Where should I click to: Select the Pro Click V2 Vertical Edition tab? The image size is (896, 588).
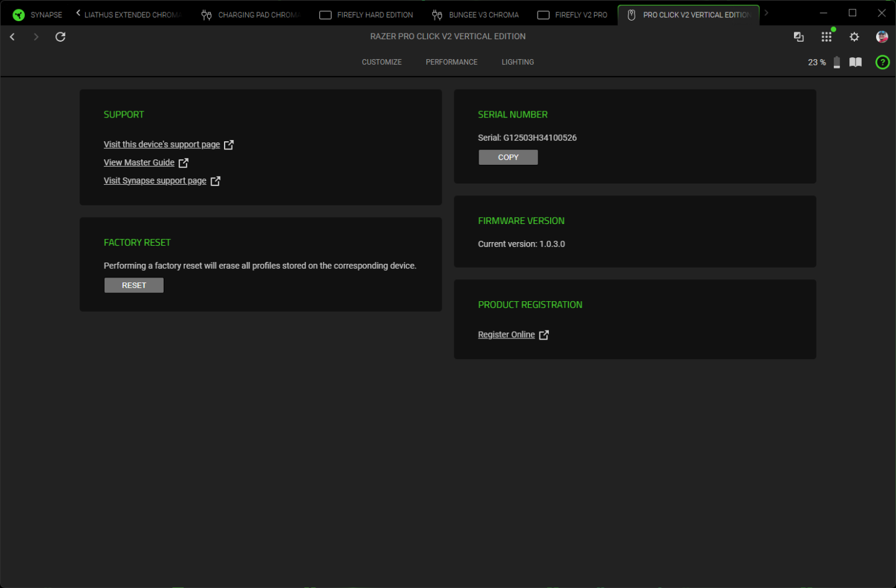coord(689,15)
